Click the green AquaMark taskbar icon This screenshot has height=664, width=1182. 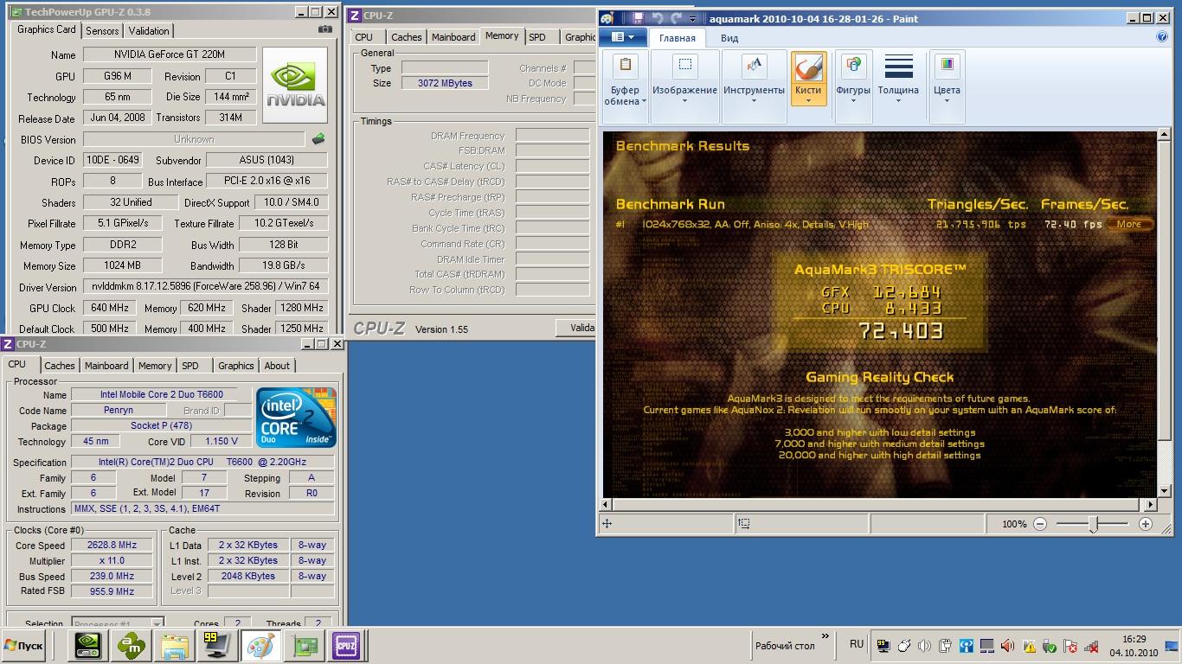132,645
